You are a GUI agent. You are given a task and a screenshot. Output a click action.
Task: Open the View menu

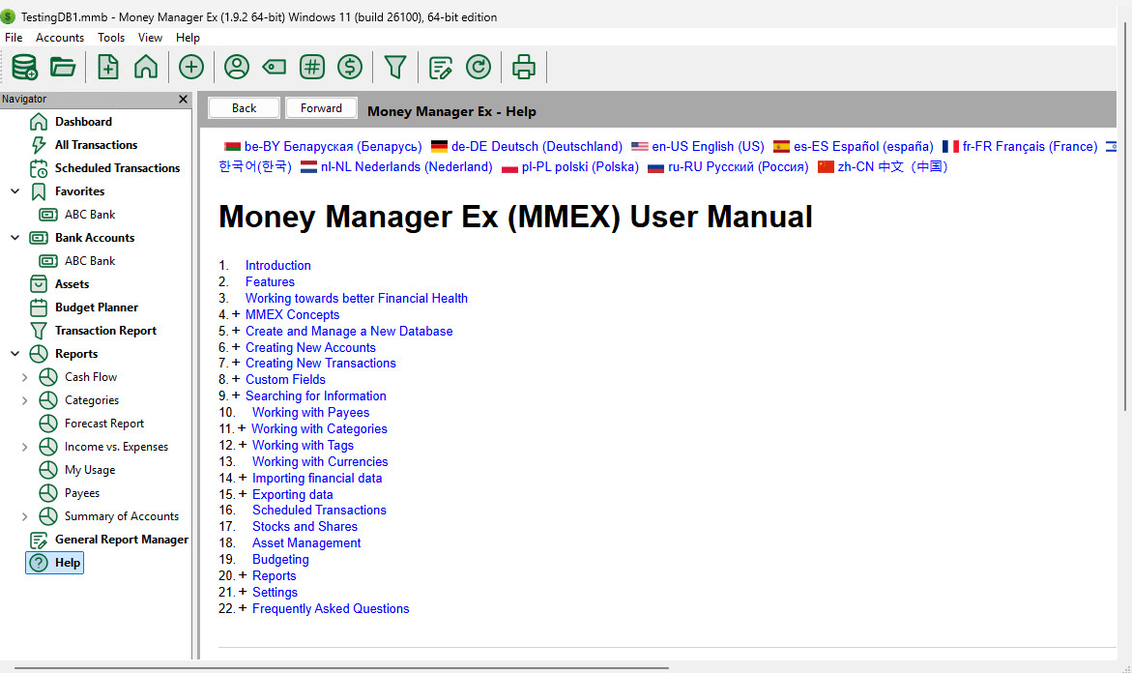tap(150, 38)
